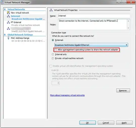
Task: Collapse the Global Network Settings section
Action: (x=5, y=35)
